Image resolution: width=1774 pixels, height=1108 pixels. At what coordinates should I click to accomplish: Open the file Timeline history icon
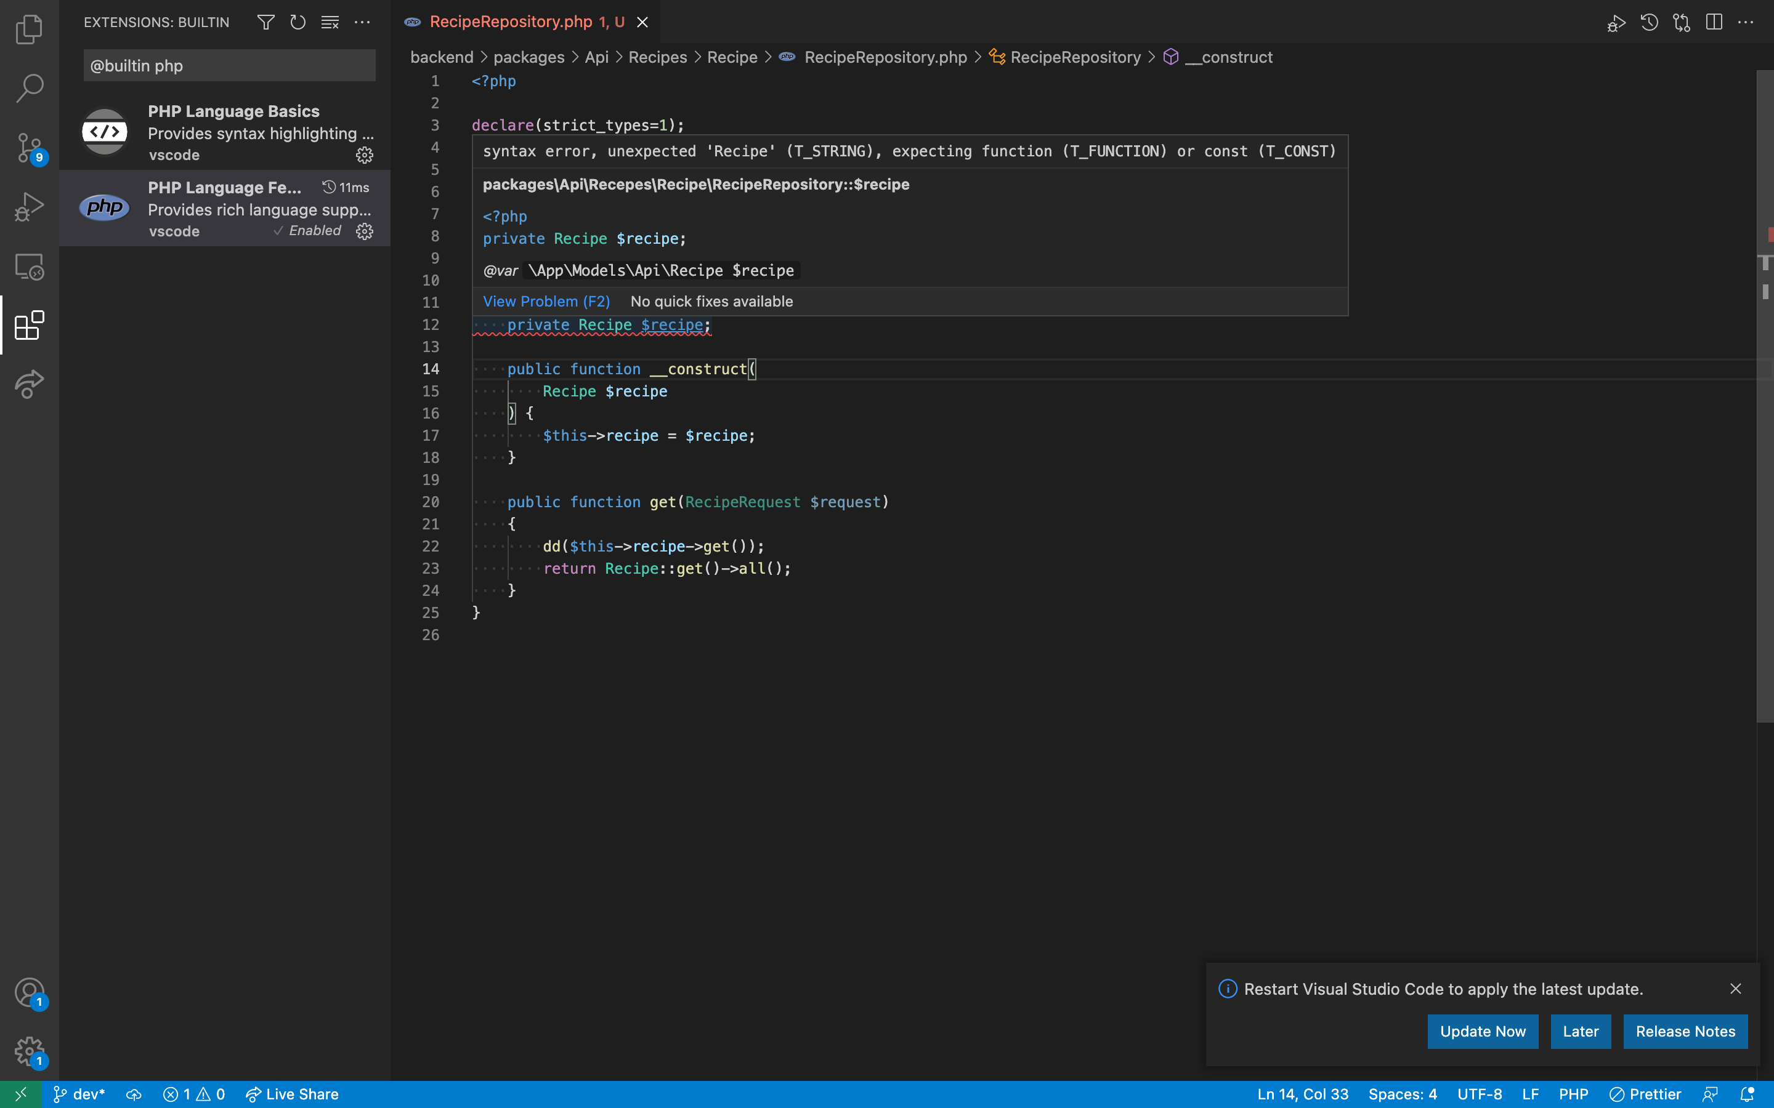click(1650, 22)
